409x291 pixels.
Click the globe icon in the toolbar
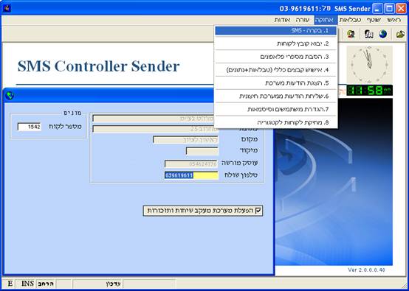tap(383, 34)
